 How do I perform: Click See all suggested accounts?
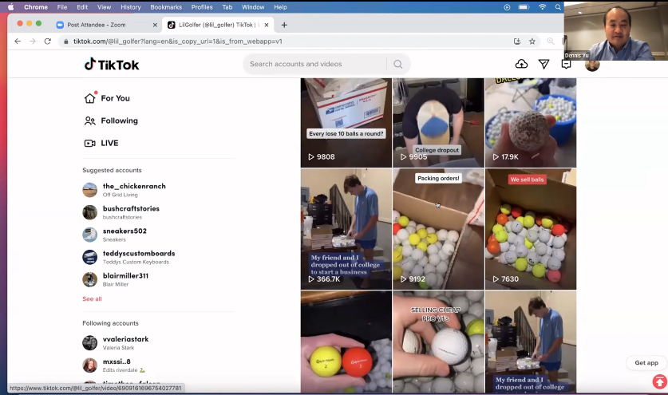[x=92, y=298]
